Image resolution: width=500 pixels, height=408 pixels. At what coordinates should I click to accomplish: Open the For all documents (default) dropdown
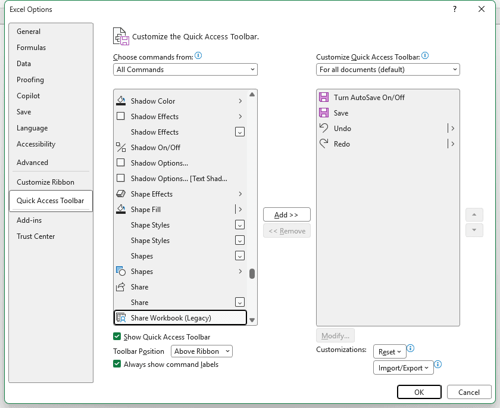coord(387,70)
